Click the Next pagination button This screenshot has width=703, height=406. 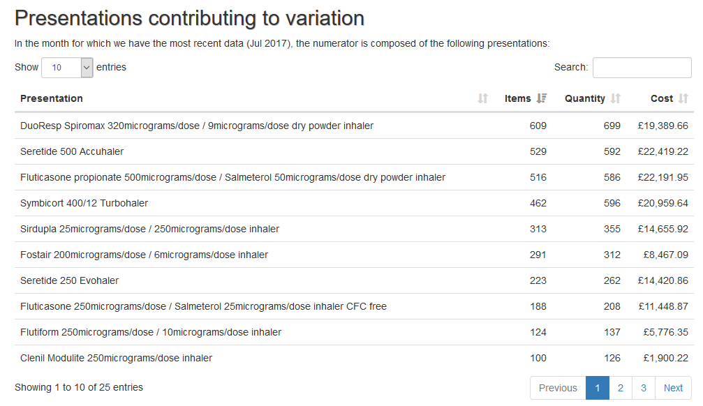click(673, 388)
